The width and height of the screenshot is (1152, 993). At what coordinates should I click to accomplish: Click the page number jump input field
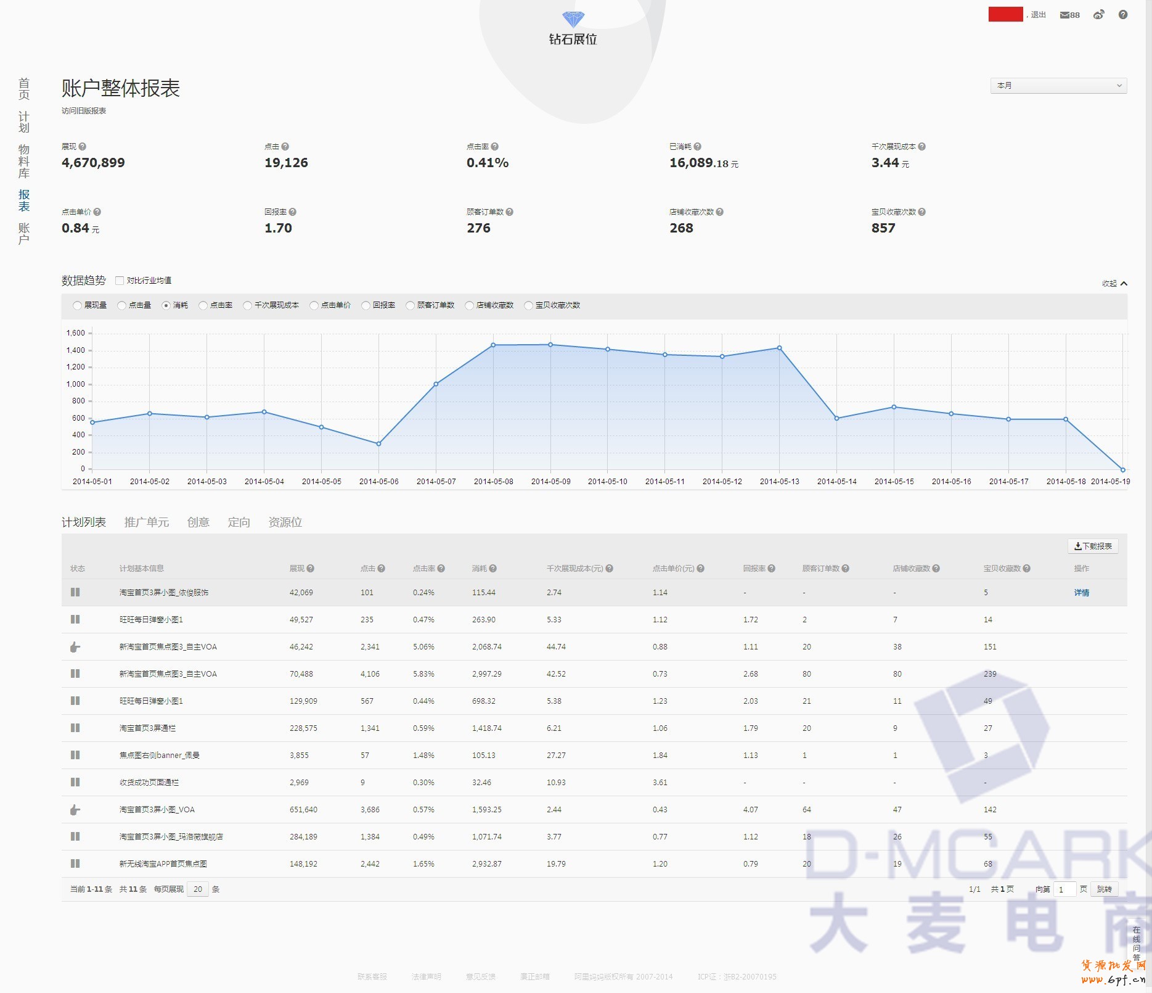pyautogui.click(x=1064, y=889)
